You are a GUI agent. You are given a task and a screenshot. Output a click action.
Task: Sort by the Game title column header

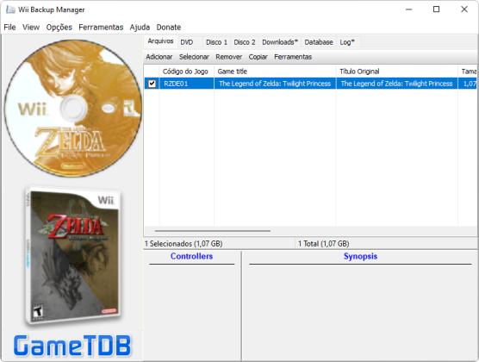click(x=275, y=72)
